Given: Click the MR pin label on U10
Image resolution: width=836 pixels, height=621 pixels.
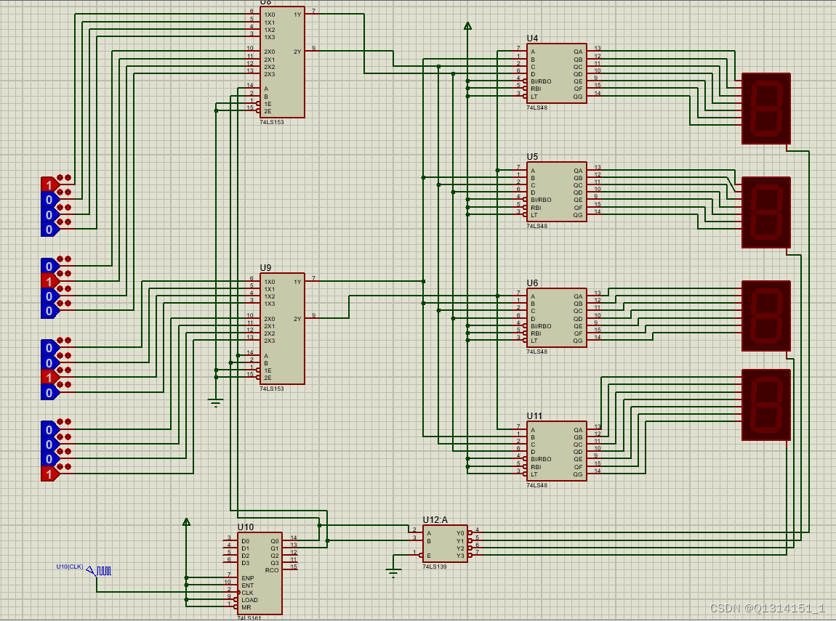Looking at the screenshot, I should click(246, 607).
